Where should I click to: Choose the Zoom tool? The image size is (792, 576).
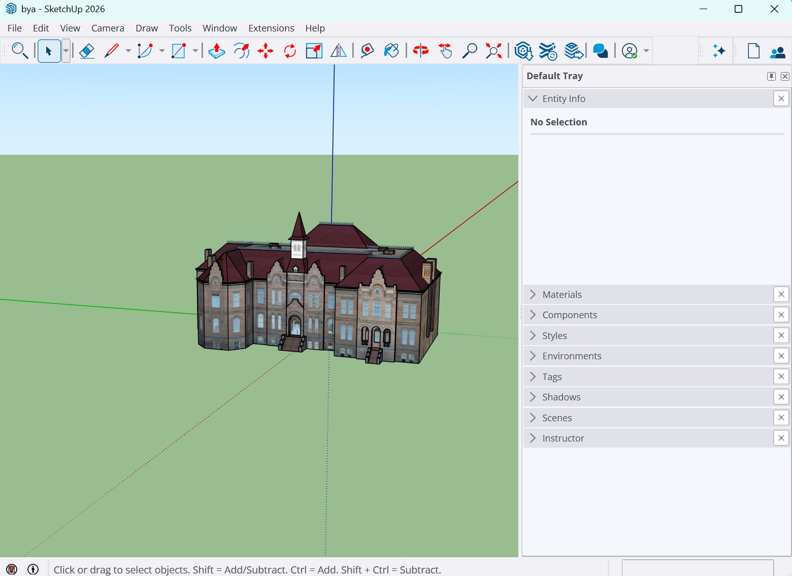pyautogui.click(x=470, y=51)
